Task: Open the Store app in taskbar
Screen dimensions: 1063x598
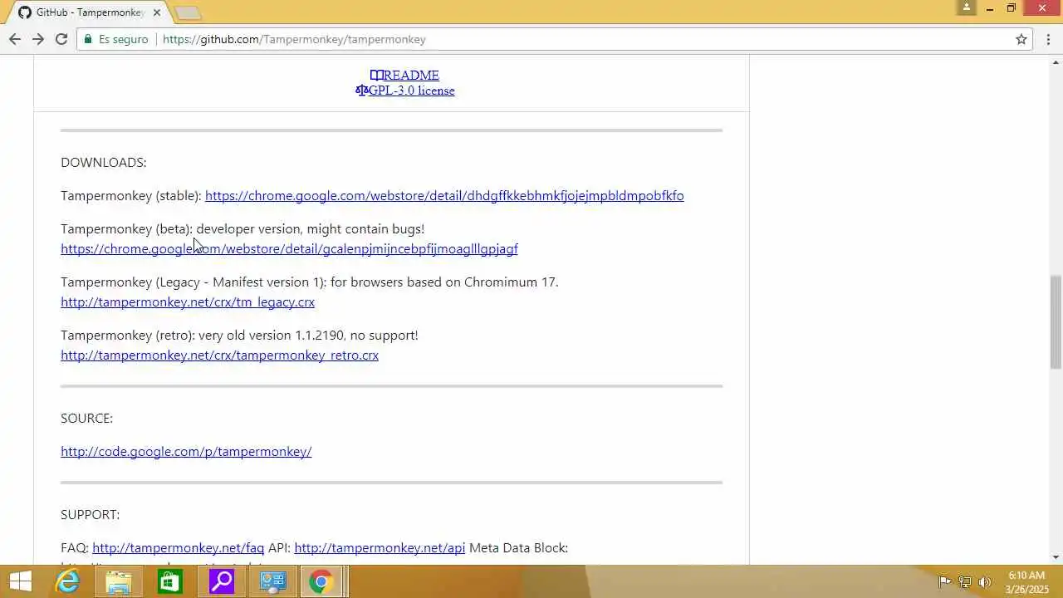Action: [x=169, y=581]
